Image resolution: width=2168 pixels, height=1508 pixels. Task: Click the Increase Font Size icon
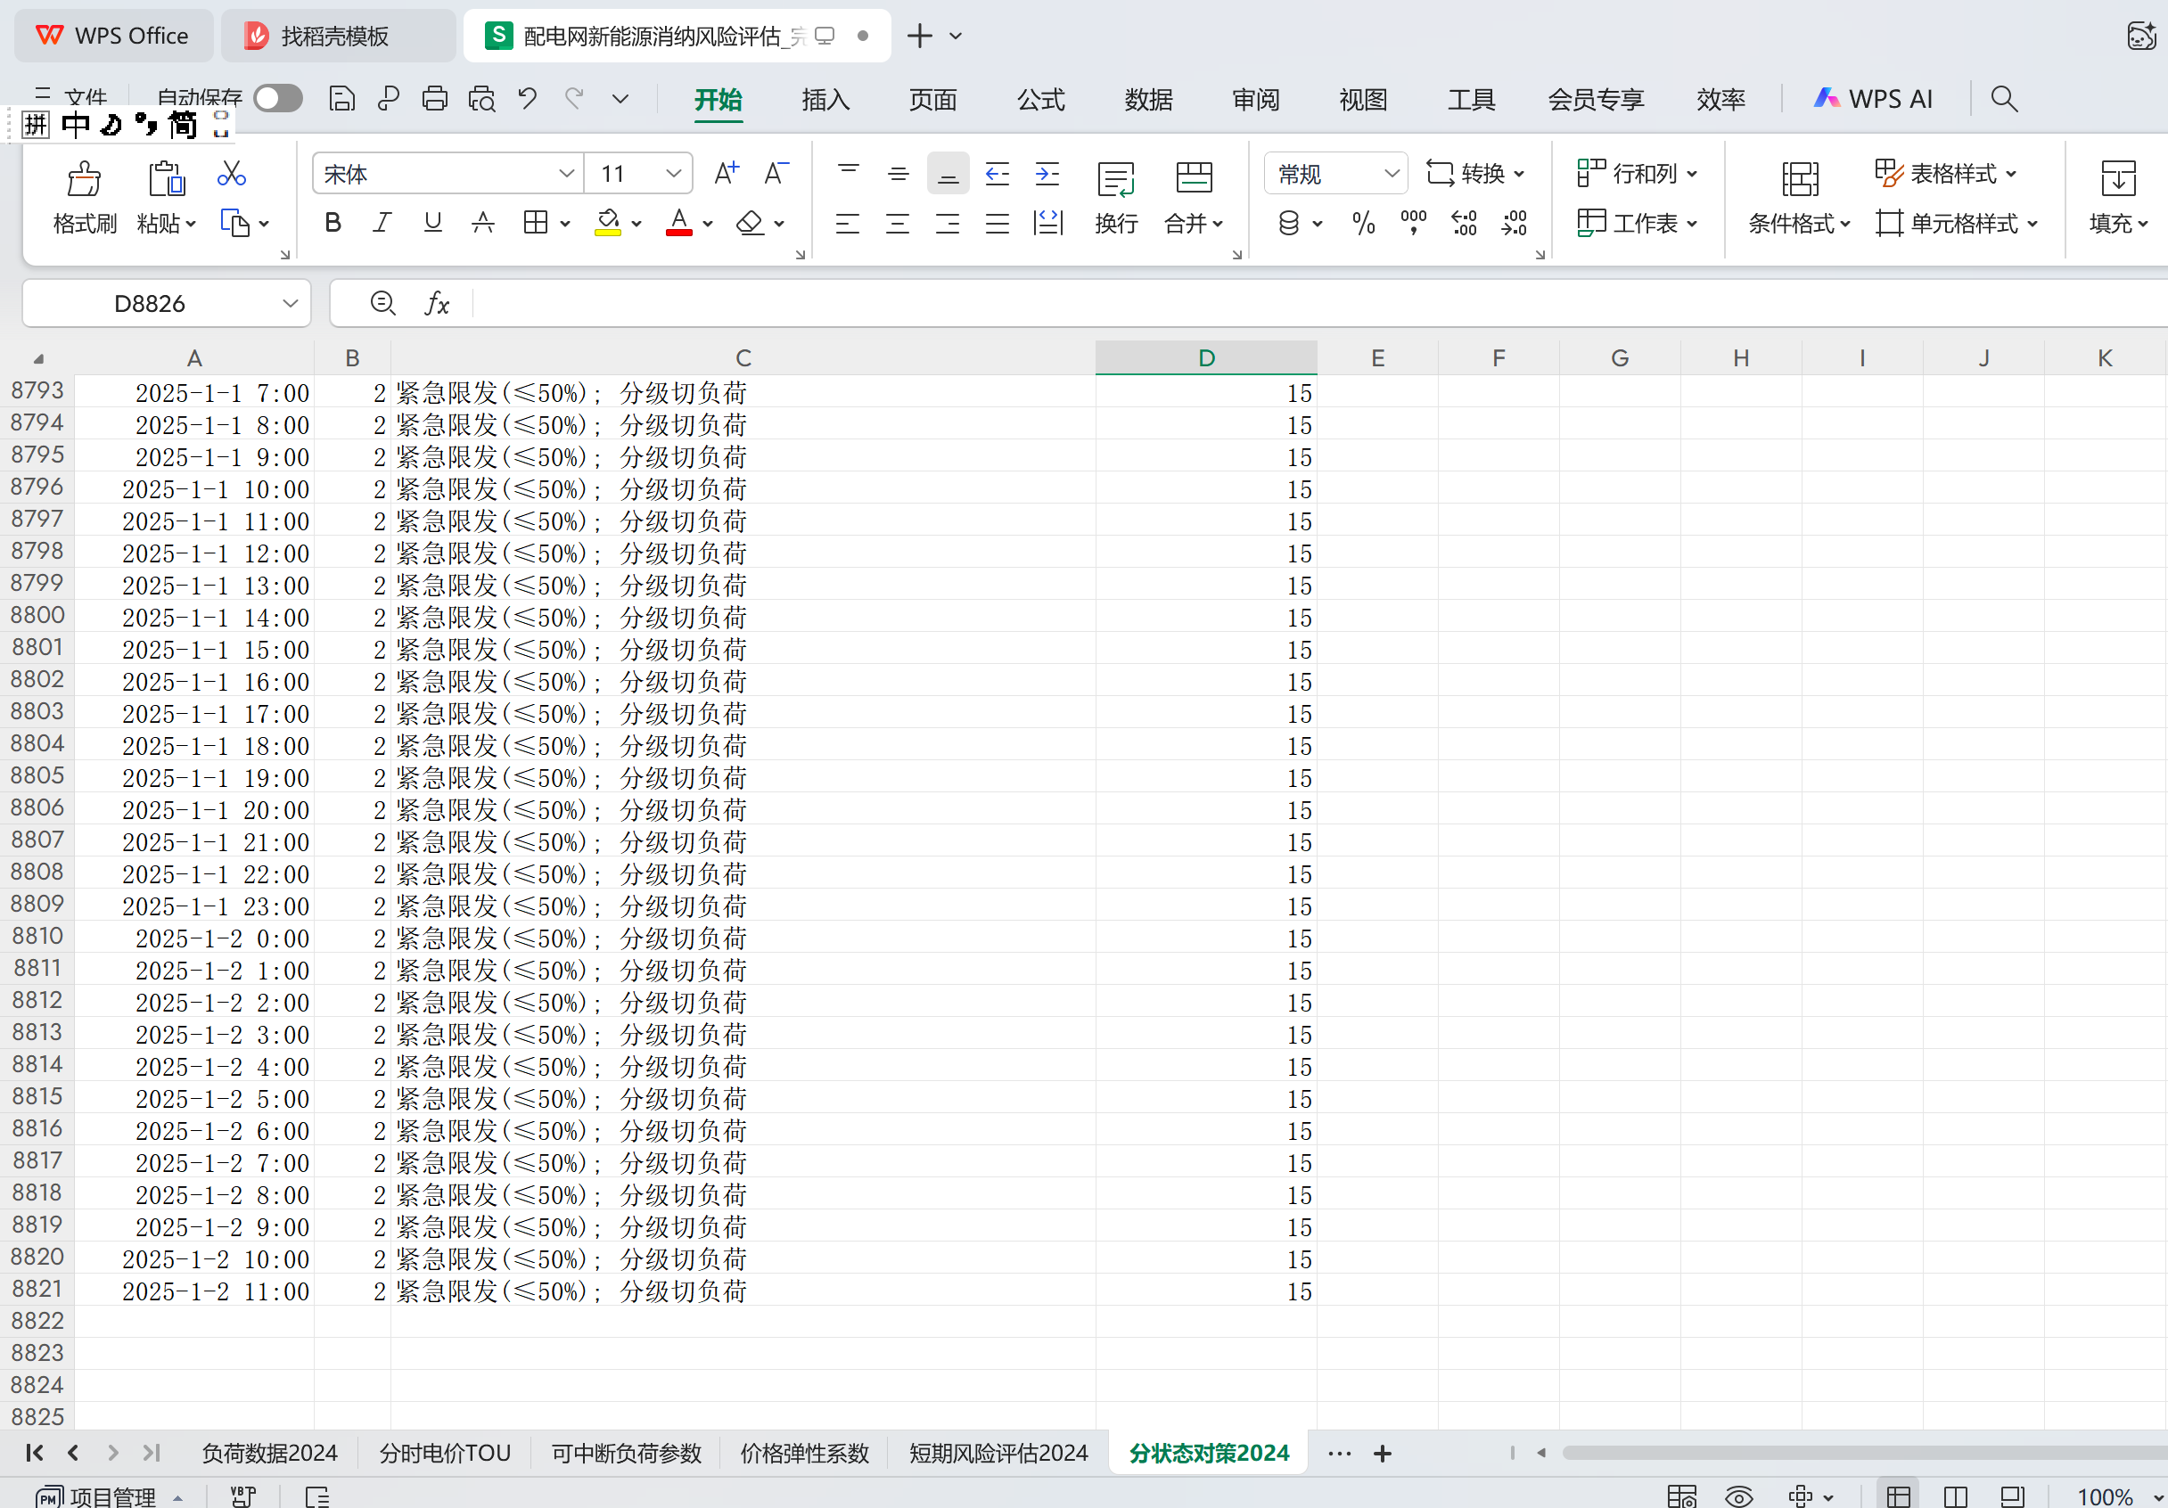(725, 173)
